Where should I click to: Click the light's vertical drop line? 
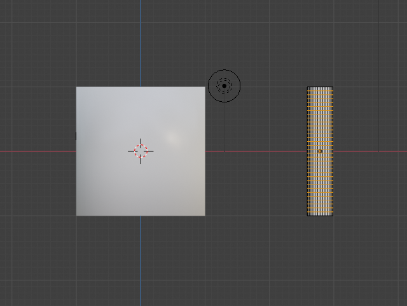224,127
